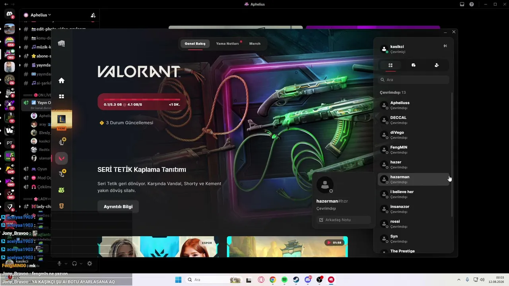Toggle Discord headphone deafen

pos(74,263)
